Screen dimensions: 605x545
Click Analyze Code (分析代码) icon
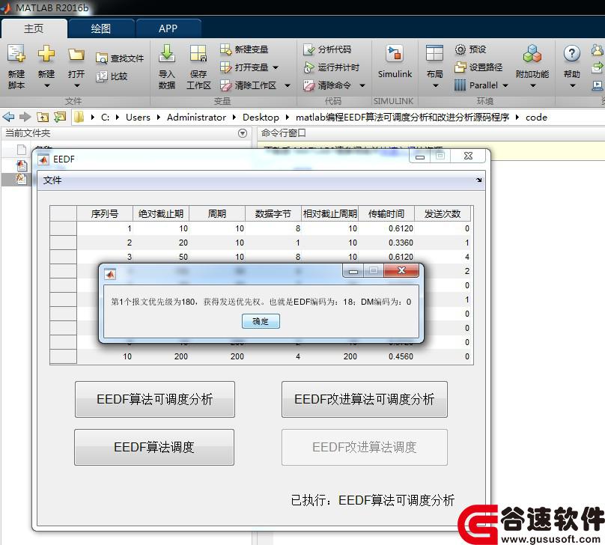pos(308,49)
